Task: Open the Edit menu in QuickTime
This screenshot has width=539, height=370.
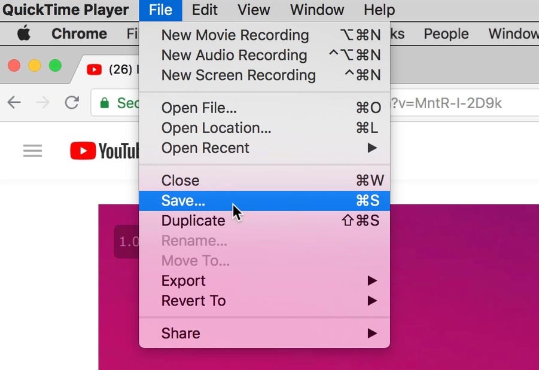Action: pos(205,10)
